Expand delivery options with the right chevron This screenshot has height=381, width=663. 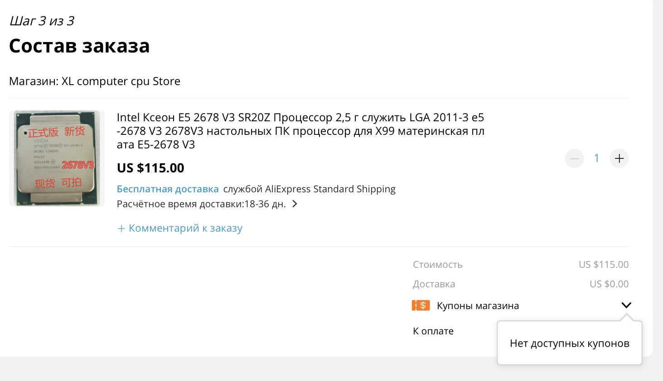tap(295, 204)
